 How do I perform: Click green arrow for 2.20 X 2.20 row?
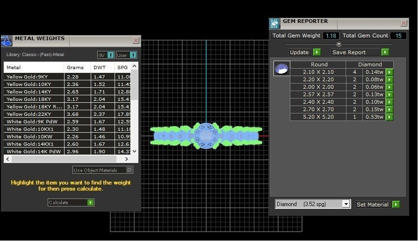point(389,79)
